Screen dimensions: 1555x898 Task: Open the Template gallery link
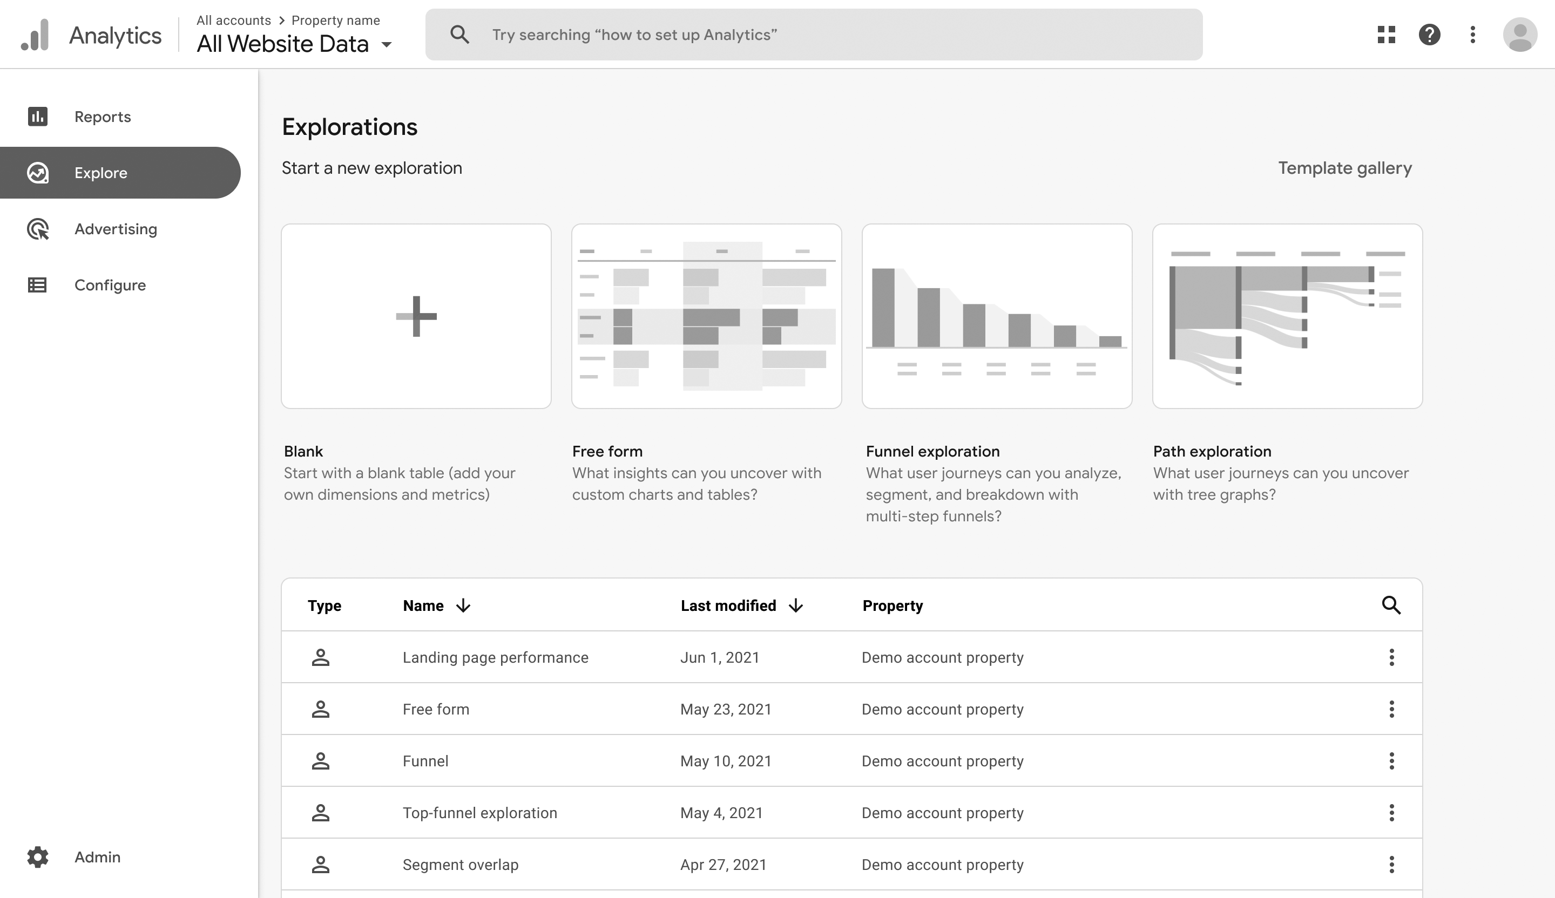1344,168
